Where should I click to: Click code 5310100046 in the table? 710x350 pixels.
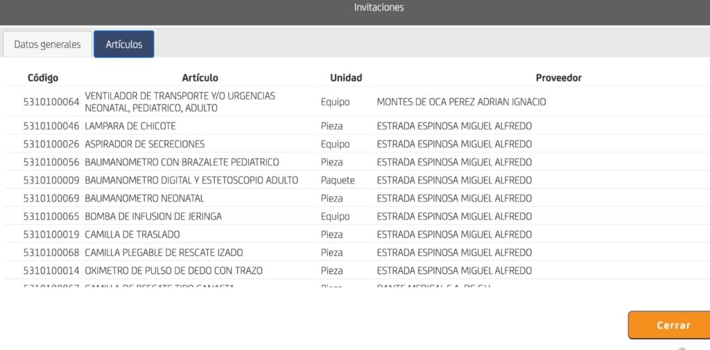tap(51, 126)
